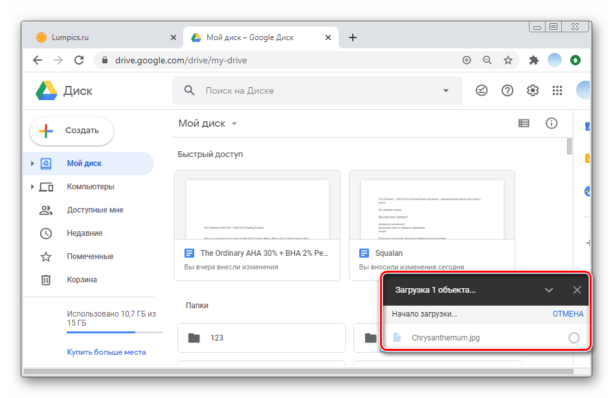Image resolution: width=613 pixels, height=398 pixels.
Task: Show details info panel
Action: [x=552, y=123]
